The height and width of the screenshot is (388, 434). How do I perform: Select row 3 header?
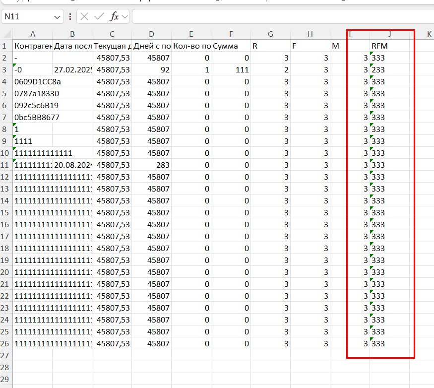pos(6,70)
